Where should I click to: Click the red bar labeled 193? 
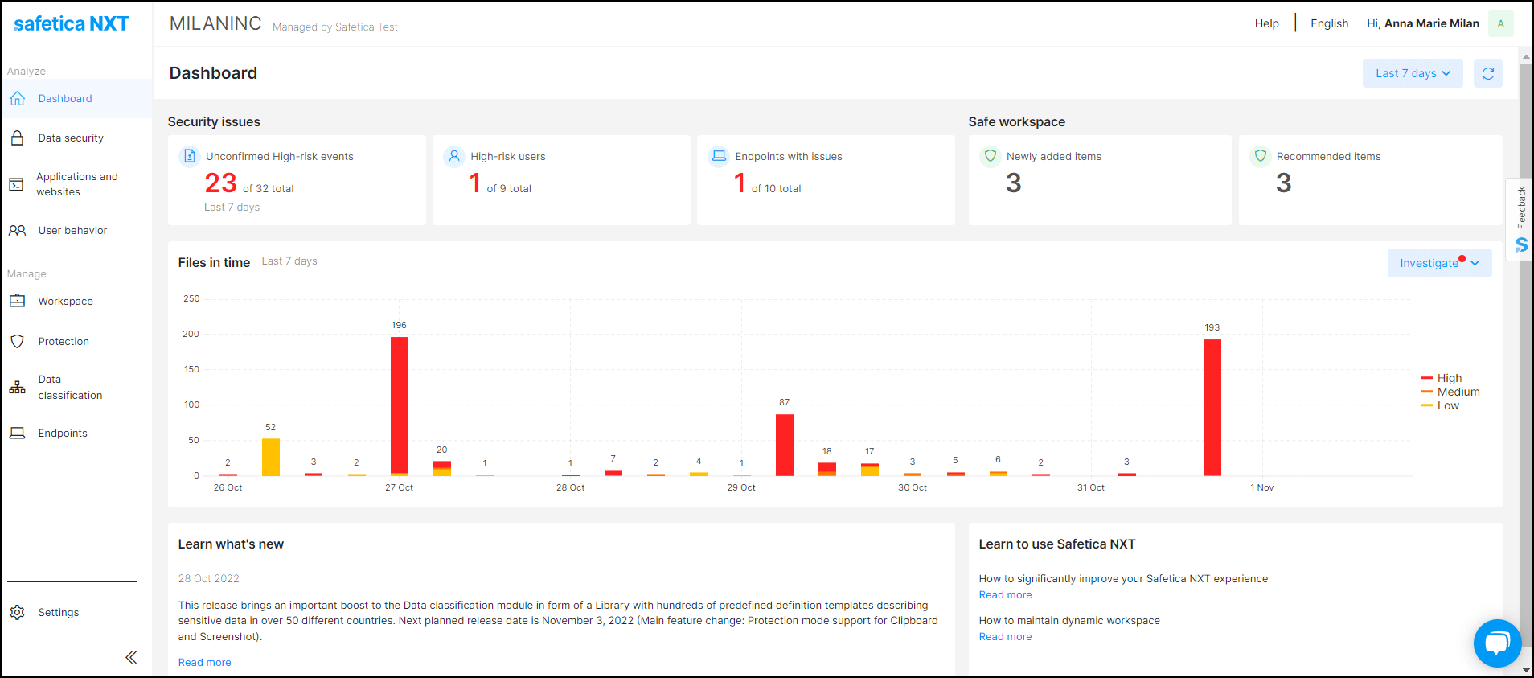(1212, 407)
